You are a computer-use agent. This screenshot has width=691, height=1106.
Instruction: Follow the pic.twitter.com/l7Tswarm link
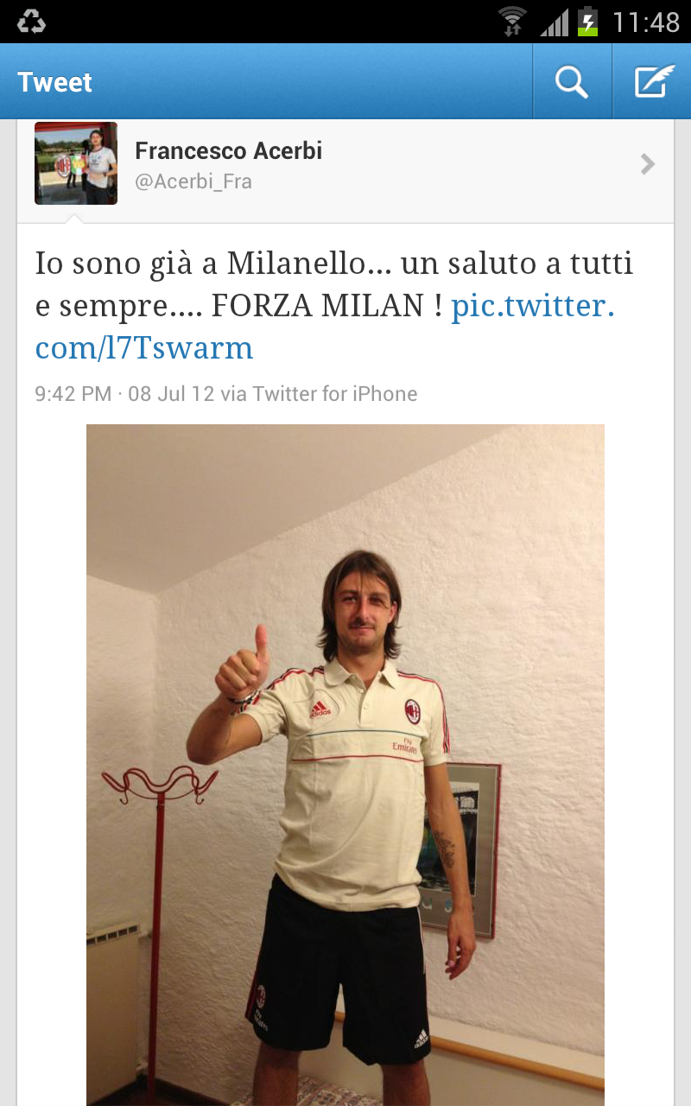point(325,327)
